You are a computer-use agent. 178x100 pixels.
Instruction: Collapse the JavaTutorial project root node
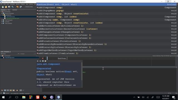[x=1, y=12]
